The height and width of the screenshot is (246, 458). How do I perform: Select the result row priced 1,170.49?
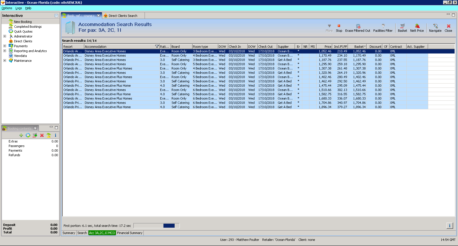tap(245, 55)
